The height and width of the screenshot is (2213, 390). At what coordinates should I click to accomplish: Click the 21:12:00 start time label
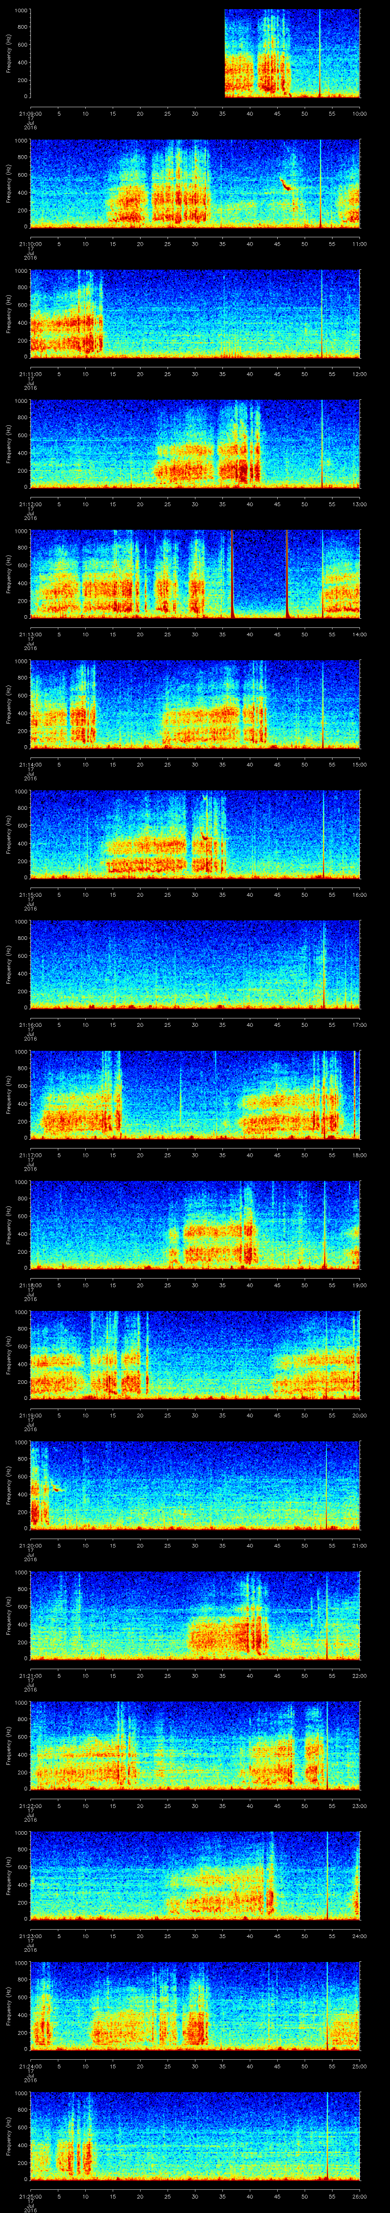(30, 503)
